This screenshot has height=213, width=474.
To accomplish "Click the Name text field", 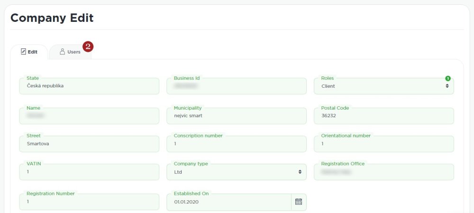I will pos(89,116).
